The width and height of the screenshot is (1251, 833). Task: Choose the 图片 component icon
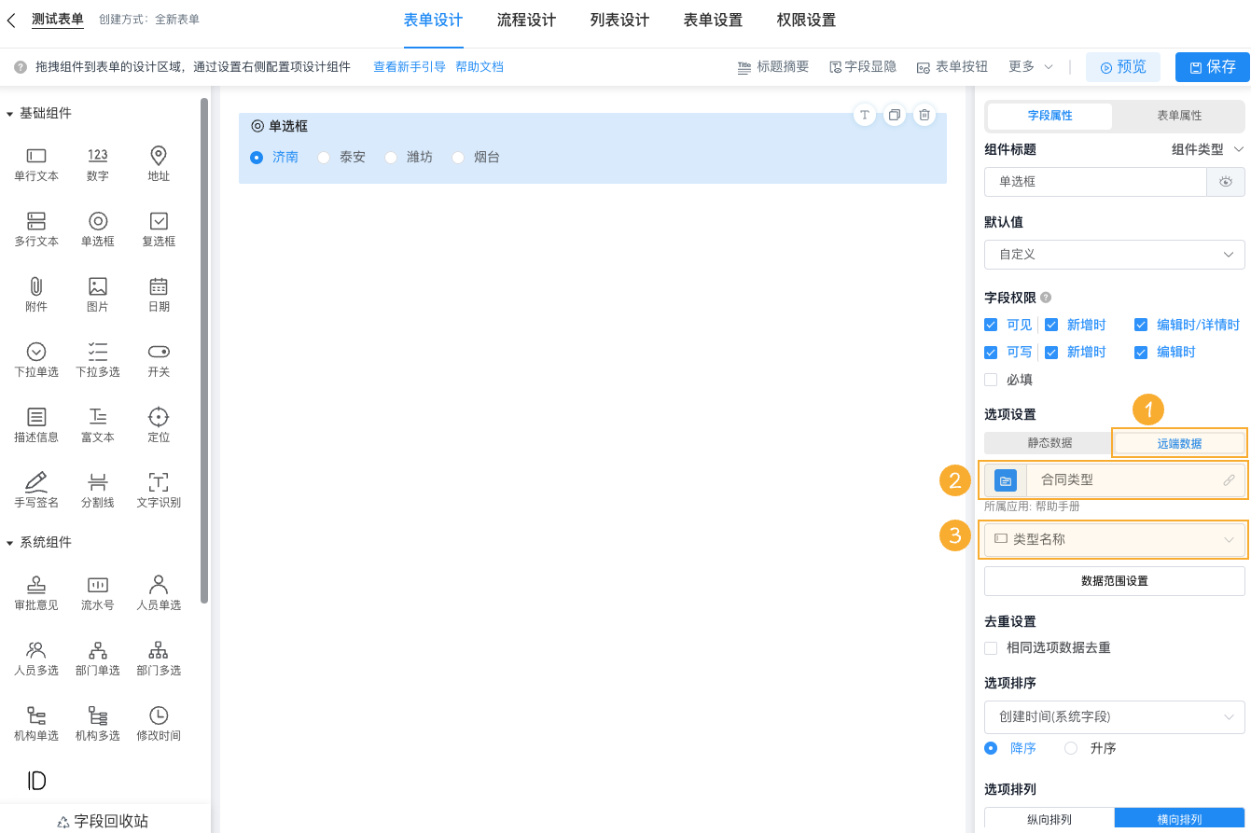tap(97, 294)
